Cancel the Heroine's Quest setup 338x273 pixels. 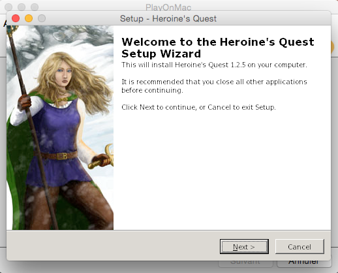pos(300,246)
